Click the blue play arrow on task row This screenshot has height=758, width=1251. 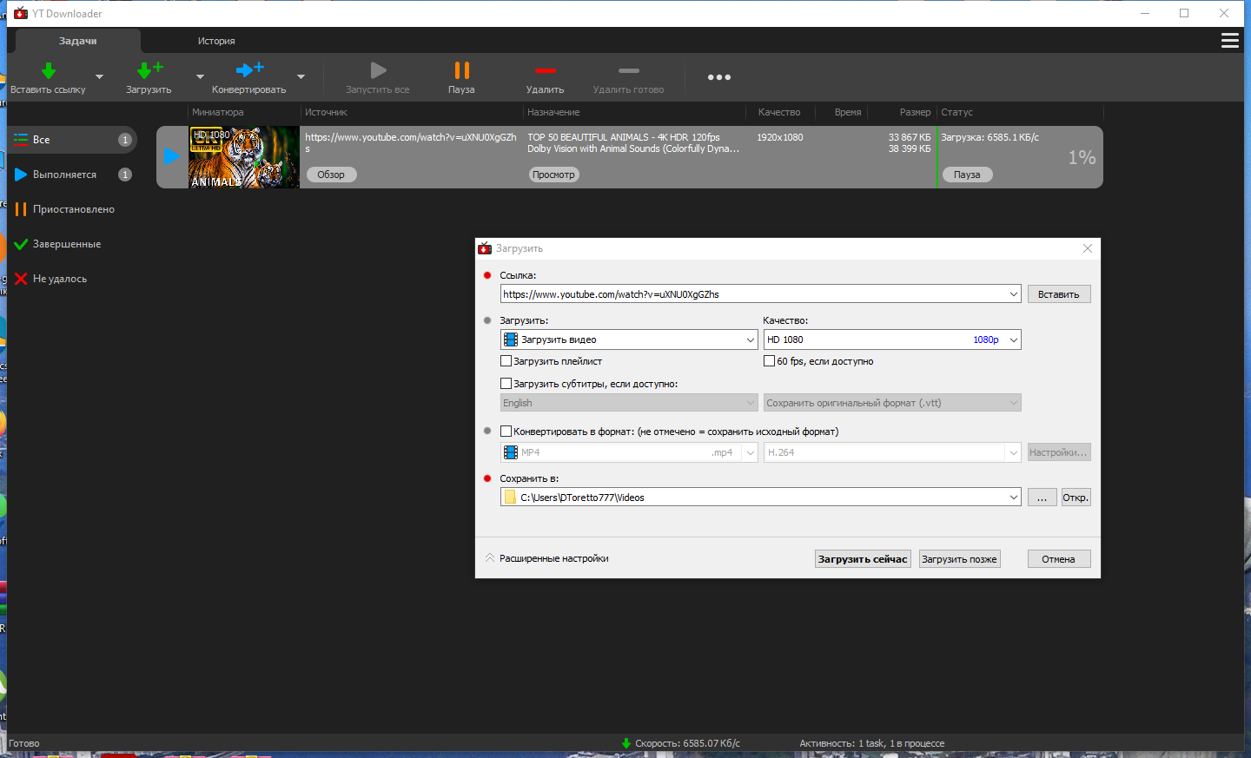172,156
